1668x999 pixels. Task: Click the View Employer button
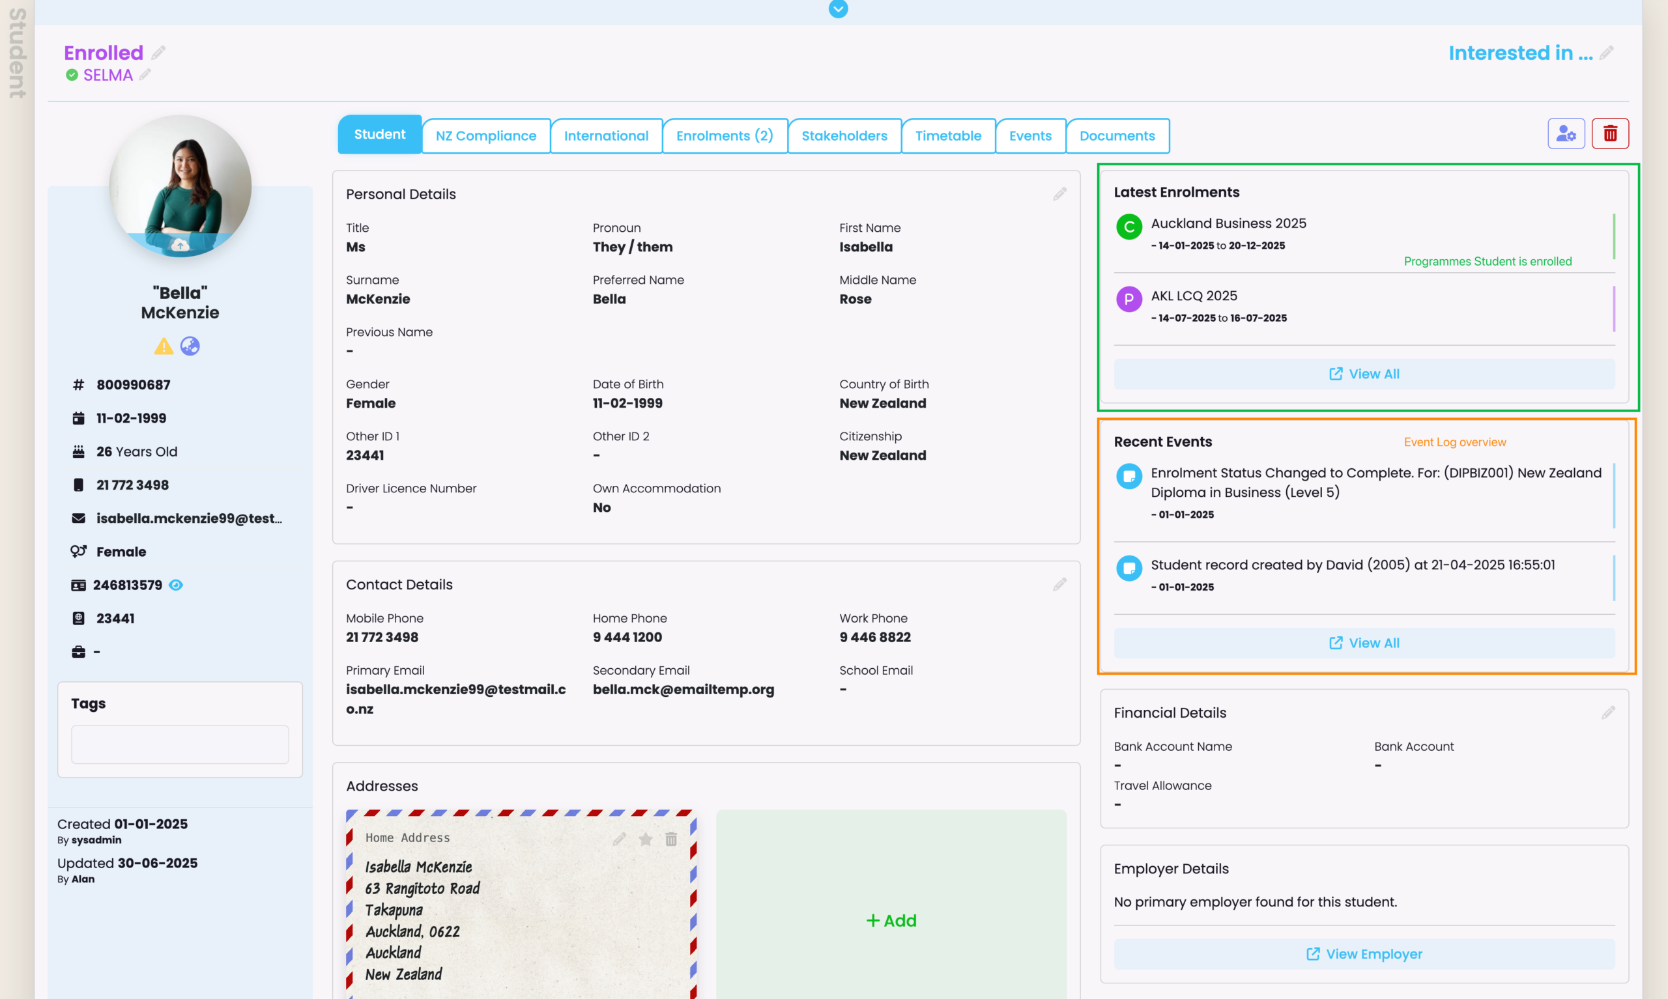pos(1364,954)
